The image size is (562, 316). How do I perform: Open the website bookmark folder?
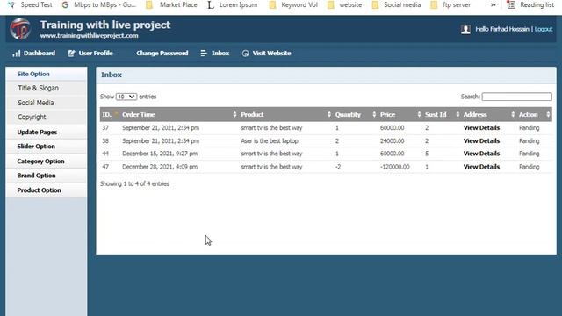[x=331, y=5]
